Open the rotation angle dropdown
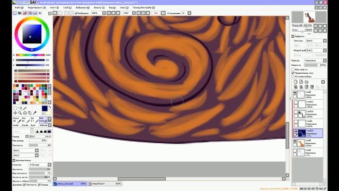Screen dimensions: 339x191 click(134, 13)
